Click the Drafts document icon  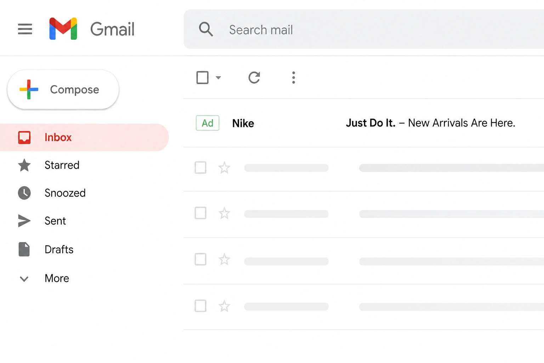(24, 250)
